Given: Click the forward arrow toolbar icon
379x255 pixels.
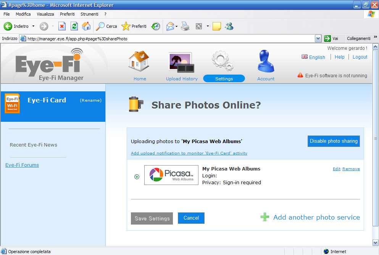Looking at the screenshot, I should click(44, 26).
